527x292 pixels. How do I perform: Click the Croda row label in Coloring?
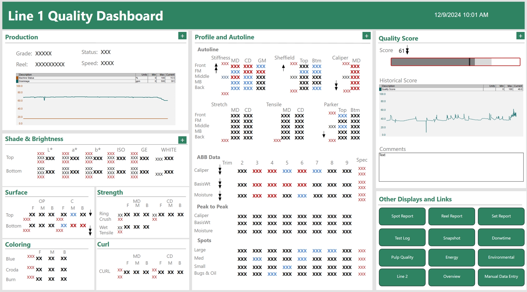(x=12, y=270)
